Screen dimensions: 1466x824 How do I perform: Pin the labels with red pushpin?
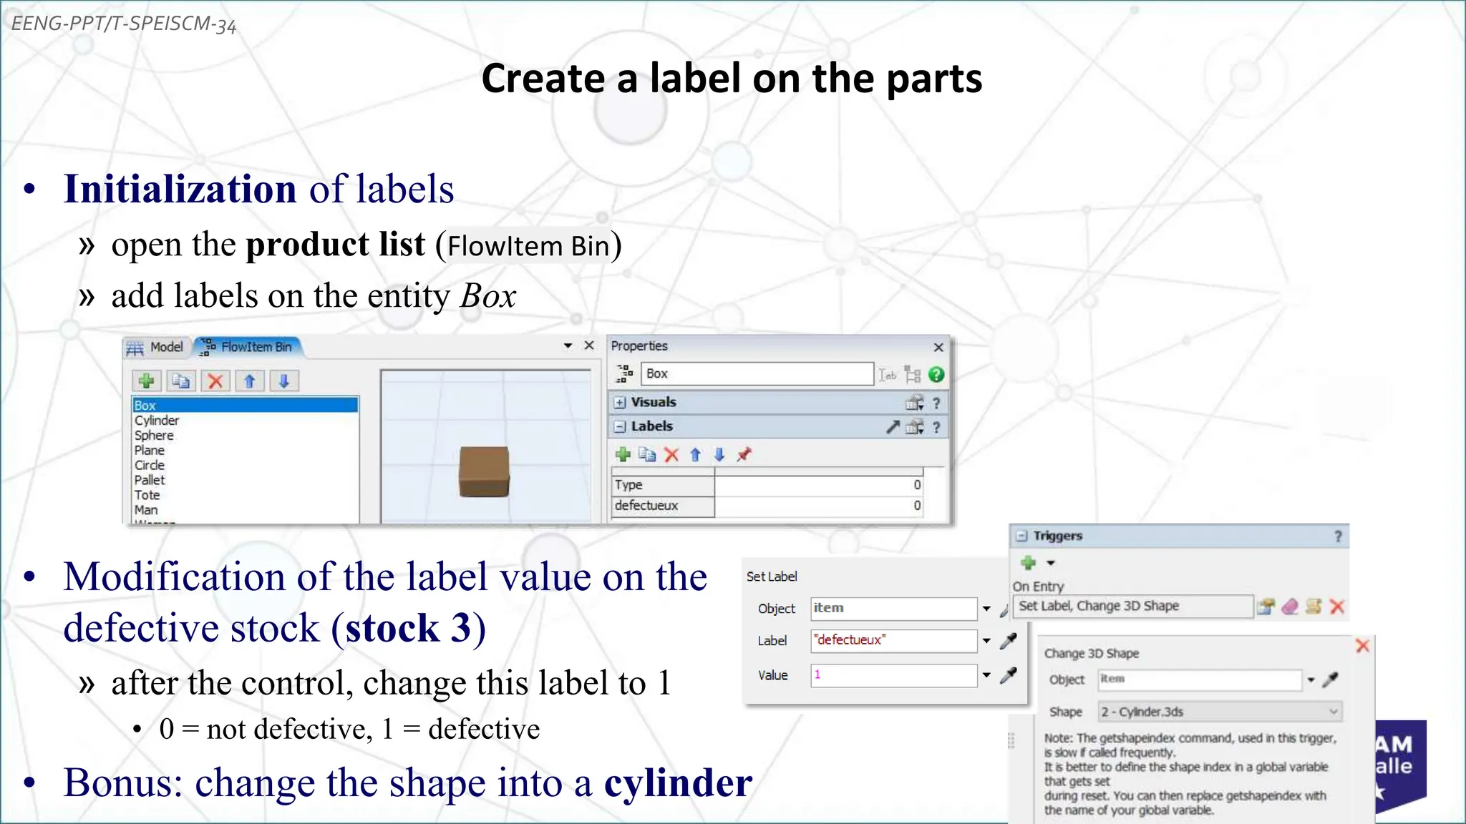pyautogui.click(x=744, y=455)
